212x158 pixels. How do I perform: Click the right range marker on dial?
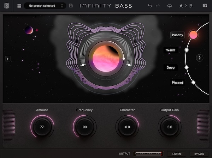point(129,65)
